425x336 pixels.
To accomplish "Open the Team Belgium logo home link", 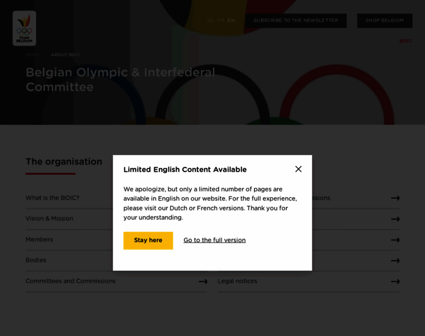I will (25, 28).
